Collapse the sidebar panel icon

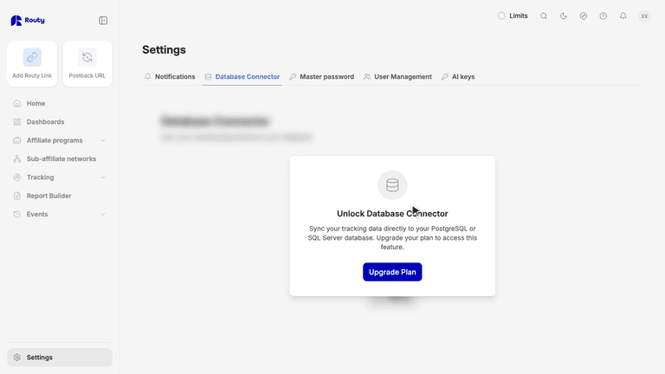(x=103, y=21)
